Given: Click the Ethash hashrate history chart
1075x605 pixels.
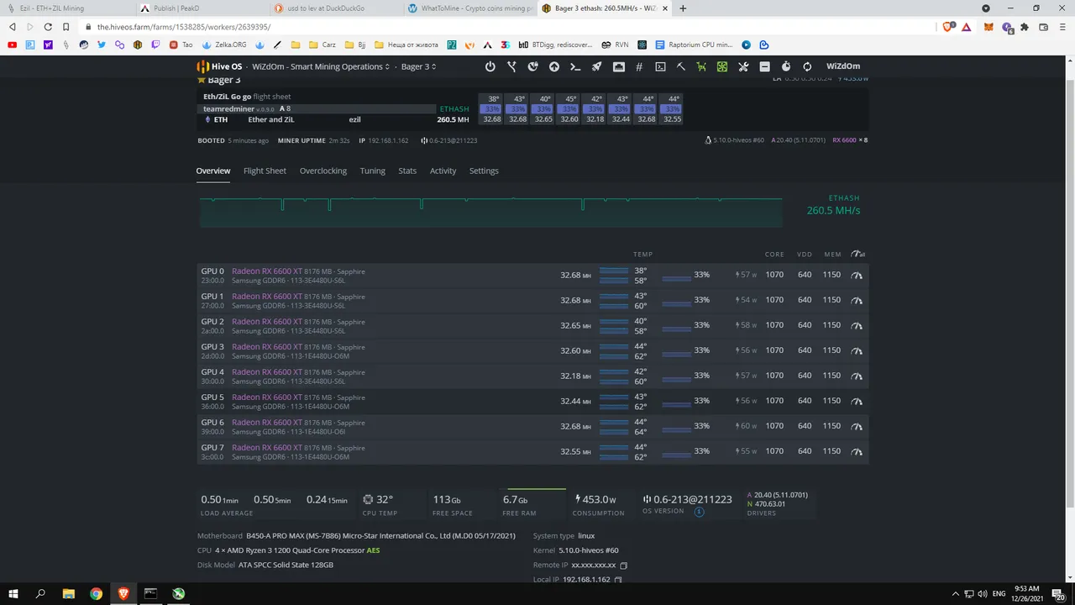Looking at the screenshot, I should pos(490,211).
